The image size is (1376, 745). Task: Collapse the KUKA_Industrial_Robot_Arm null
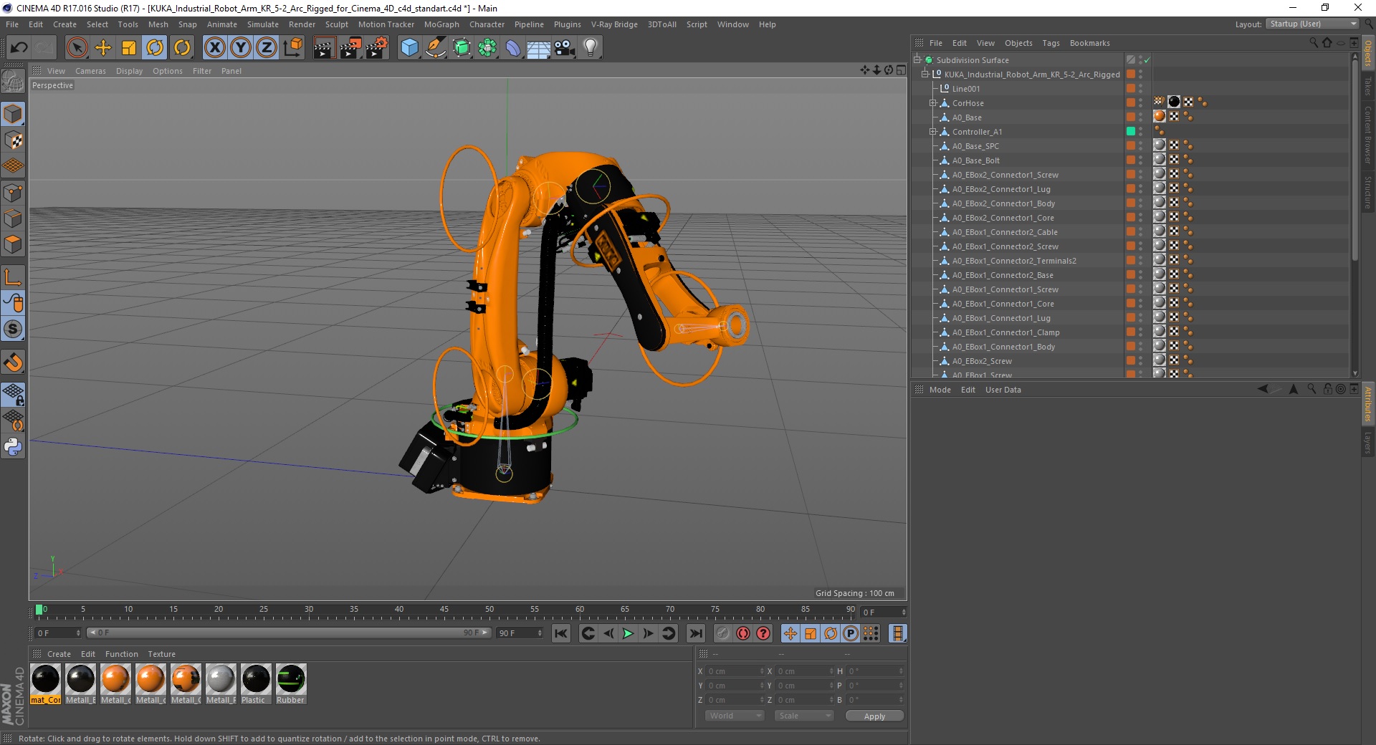[x=924, y=74]
